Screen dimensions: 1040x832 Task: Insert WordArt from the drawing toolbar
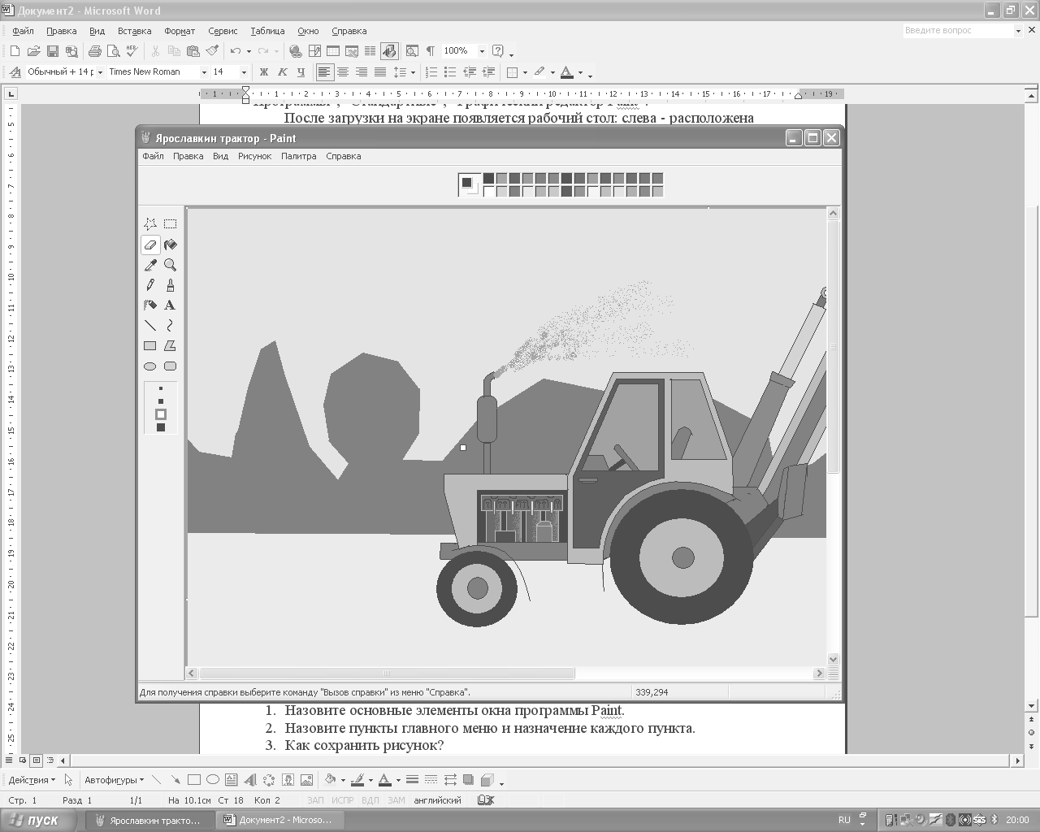coord(249,780)
